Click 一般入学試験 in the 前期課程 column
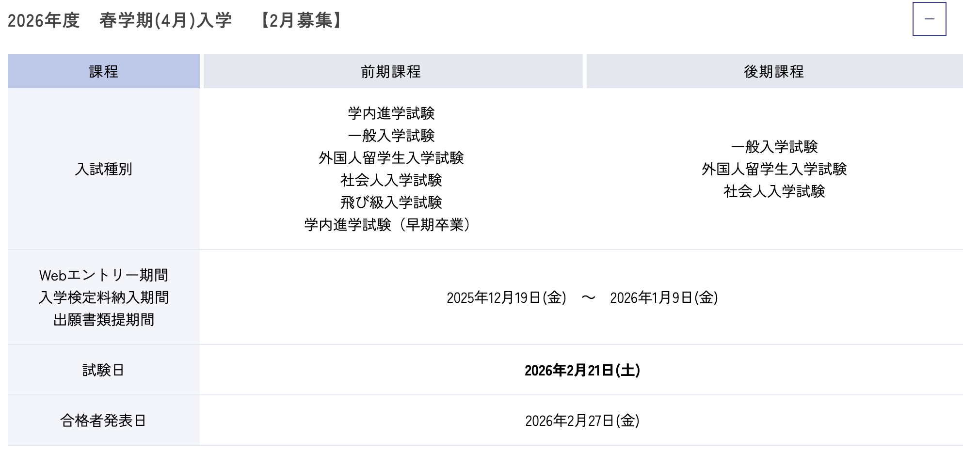This screenshot has height=468, width=963. 391,136
